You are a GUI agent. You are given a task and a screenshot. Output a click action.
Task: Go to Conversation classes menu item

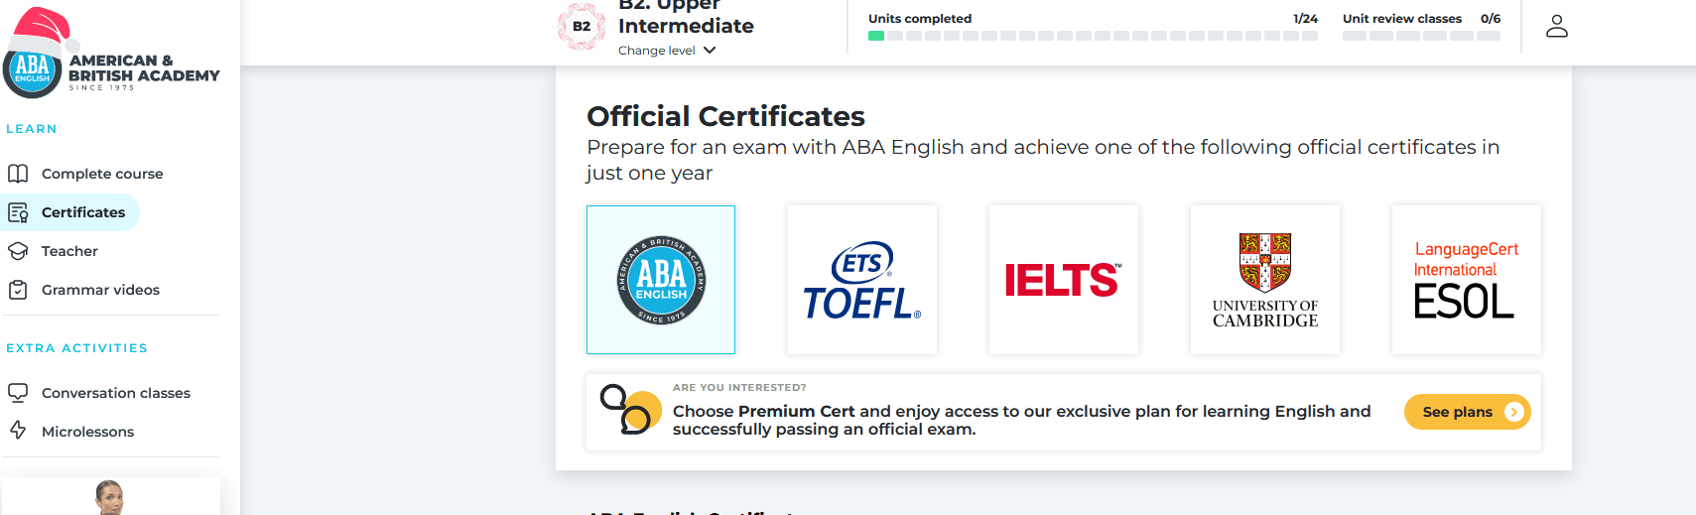pos(115,393)
